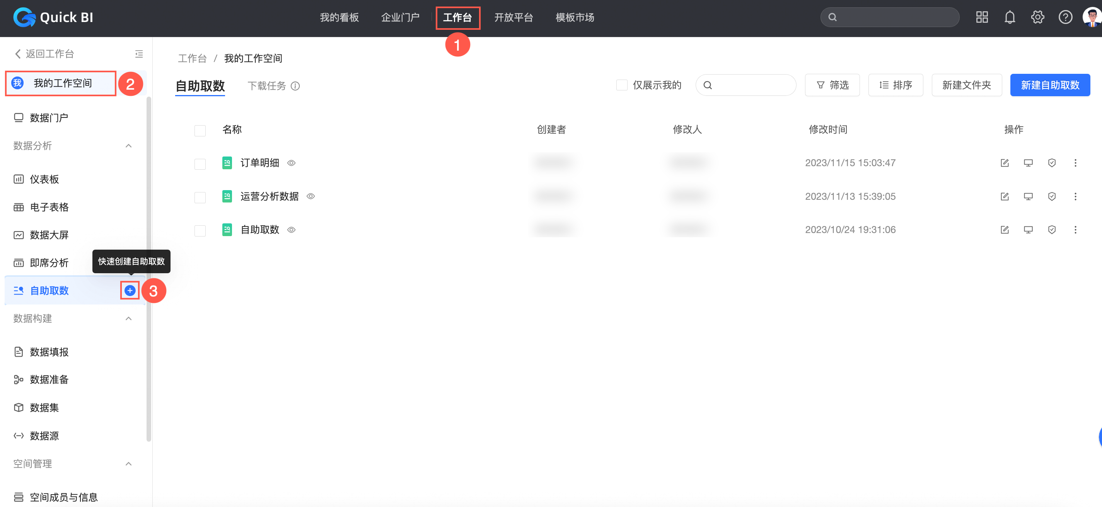The image size is (1102, 507).
Task: Tick the checkbox for 订单明细 row
Action: click(x=200, y=164)
